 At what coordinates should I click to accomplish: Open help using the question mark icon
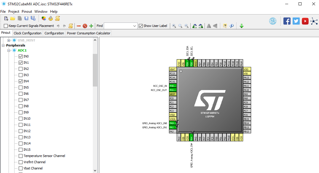coord(224,26)
